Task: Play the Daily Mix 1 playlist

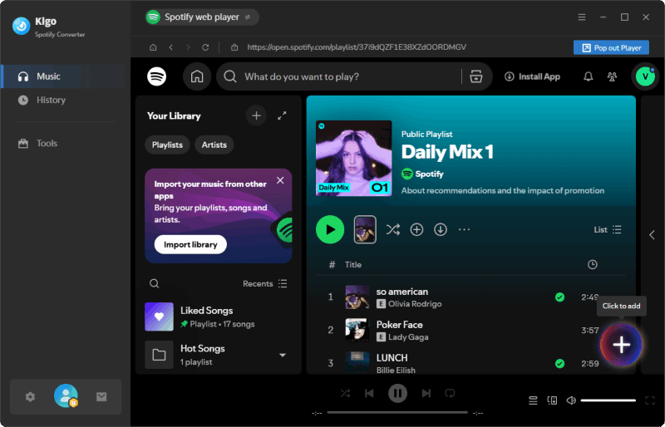Action: point(330,229)
